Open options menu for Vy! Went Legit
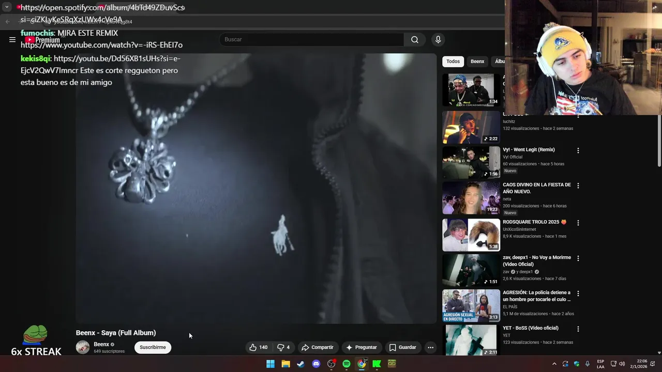This screenshot has width=662, height=372. 578,150
